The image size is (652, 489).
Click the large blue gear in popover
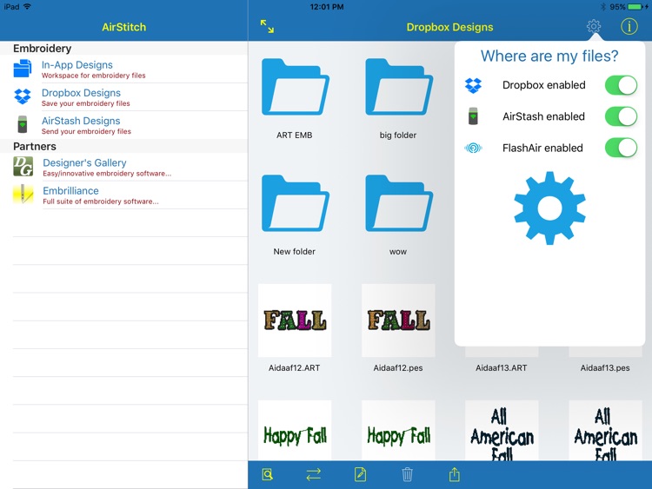(549, 208)
